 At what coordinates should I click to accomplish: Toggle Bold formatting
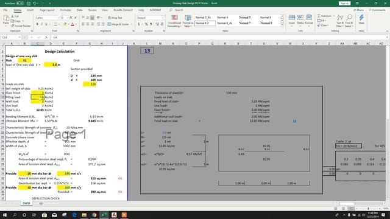click(x=37, y=24)
